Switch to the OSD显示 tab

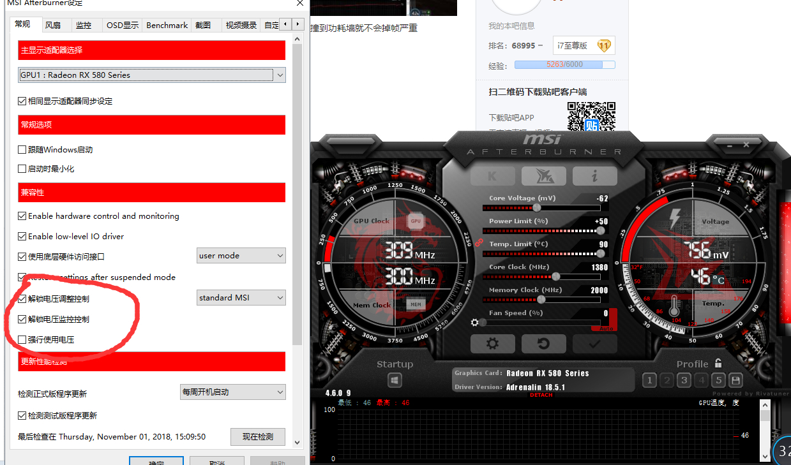click(122, 25)
